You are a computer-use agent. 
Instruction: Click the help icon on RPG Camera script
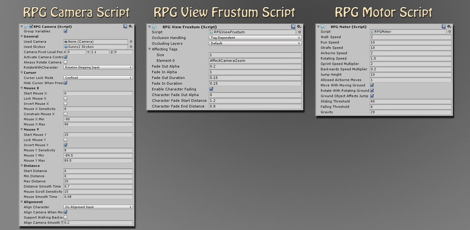click(x=125, y=27)
